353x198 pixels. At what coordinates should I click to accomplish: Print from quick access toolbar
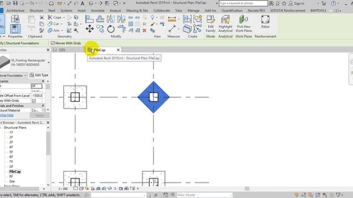point(51,3)
